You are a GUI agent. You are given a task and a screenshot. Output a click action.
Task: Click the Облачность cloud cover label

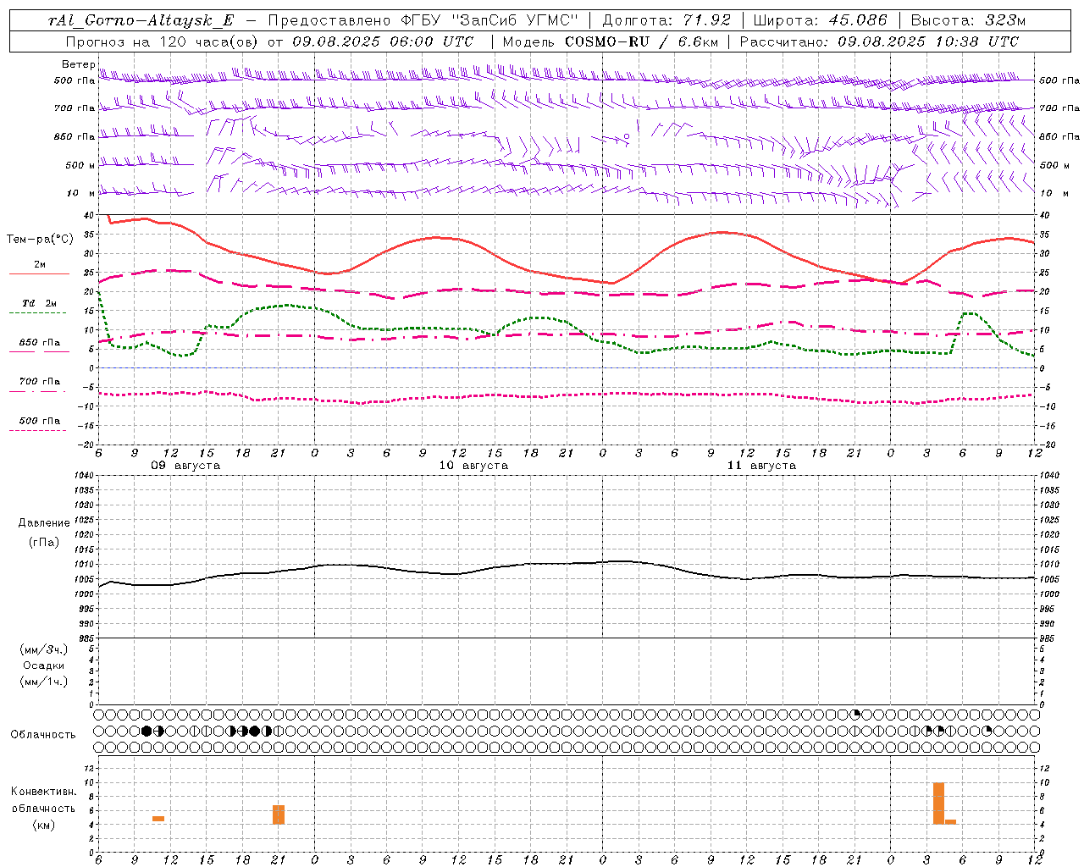[x=43, y=735]
